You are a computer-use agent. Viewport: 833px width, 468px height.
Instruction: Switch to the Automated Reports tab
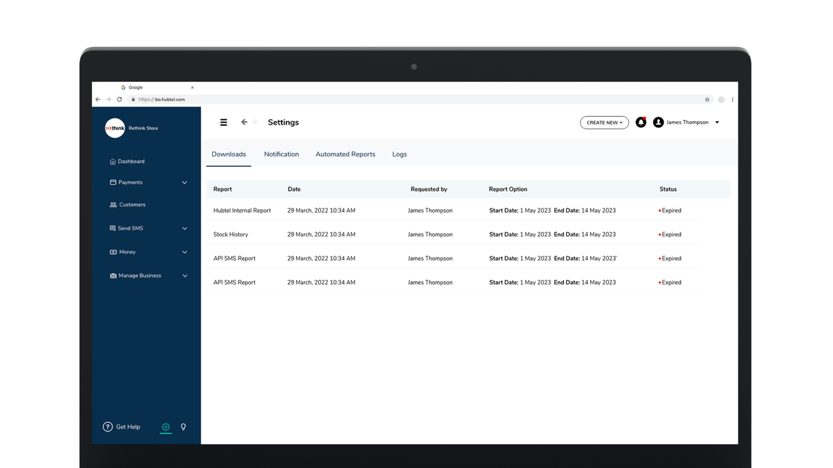click(345, 154)
